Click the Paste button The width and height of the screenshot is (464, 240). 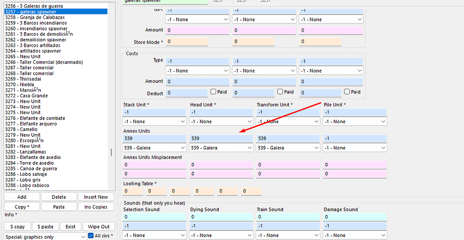(x=58, y=207)
